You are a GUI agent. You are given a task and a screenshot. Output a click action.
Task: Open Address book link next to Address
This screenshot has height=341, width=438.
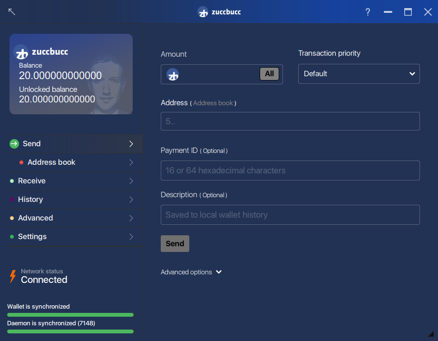(213, 103)
